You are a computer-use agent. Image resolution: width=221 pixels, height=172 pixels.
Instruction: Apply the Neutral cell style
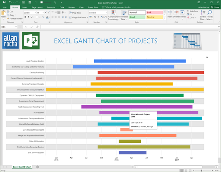pyautogui.click(x=154, y=17)
